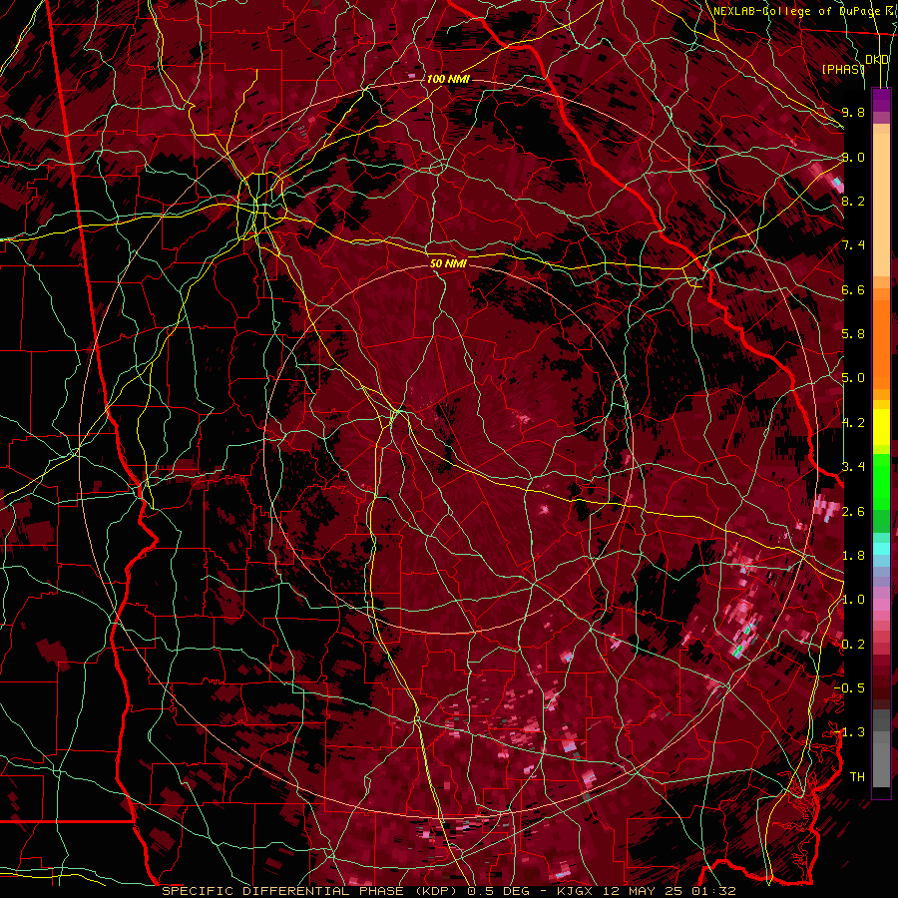Click the '100 NMI' range ring label
Screen dimensions: 898x898
coord(448,79)
